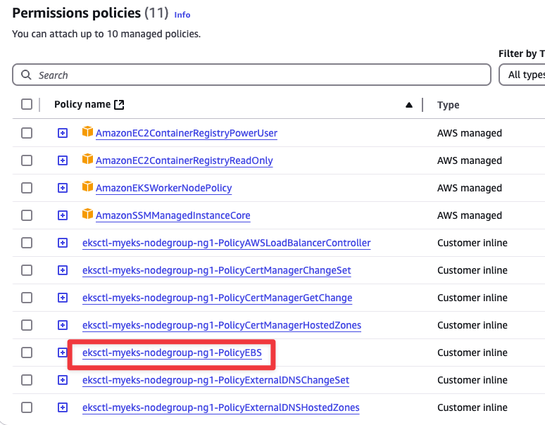Click the AWS cube icon for AmazonEC2ContainerRegistryReadOnly
Screen dimensions: 545x425
(87, 159)
